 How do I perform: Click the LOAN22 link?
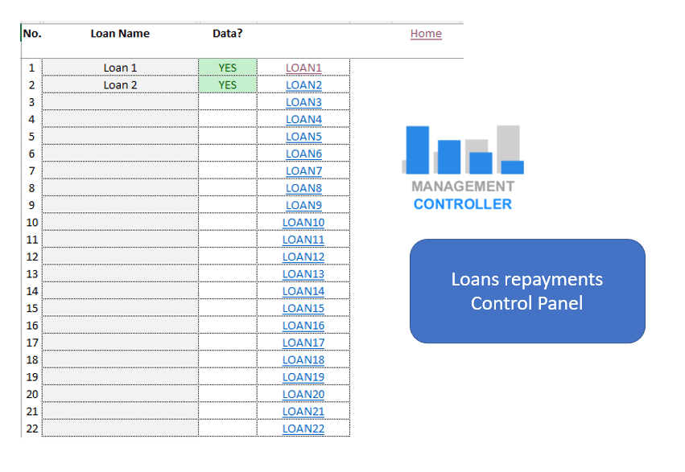pos(303,429)
